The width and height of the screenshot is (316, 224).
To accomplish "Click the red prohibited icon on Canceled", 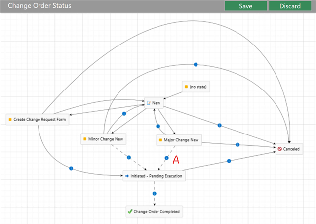I will click(x=279, y=148).
